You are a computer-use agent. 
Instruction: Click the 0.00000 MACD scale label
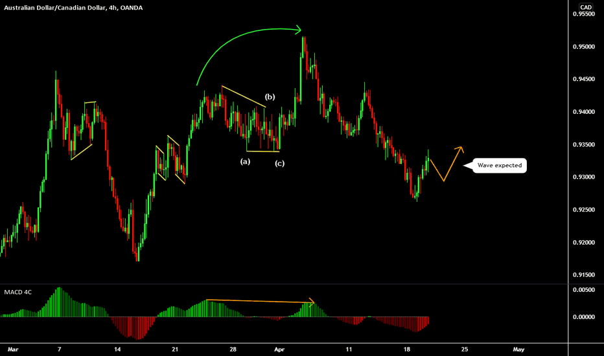tap(583, 317)
